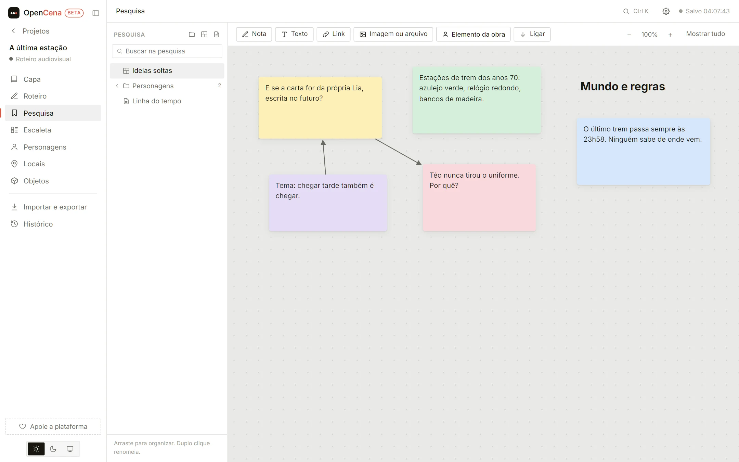Switch to dark theme
This screenshot has height=462, width=739.
click(53, 449)
